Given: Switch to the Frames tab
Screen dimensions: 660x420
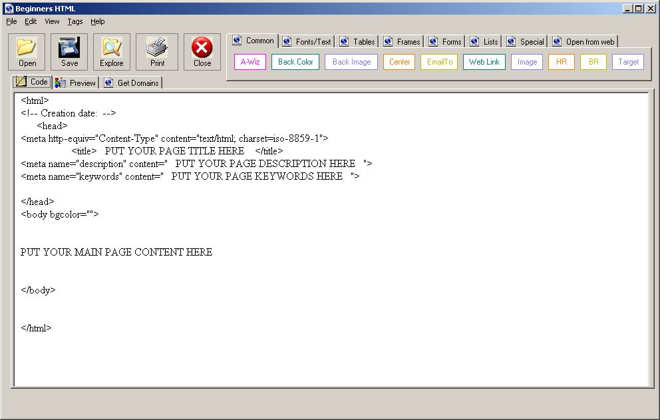Looking at the screenshot, I should 402,42.
